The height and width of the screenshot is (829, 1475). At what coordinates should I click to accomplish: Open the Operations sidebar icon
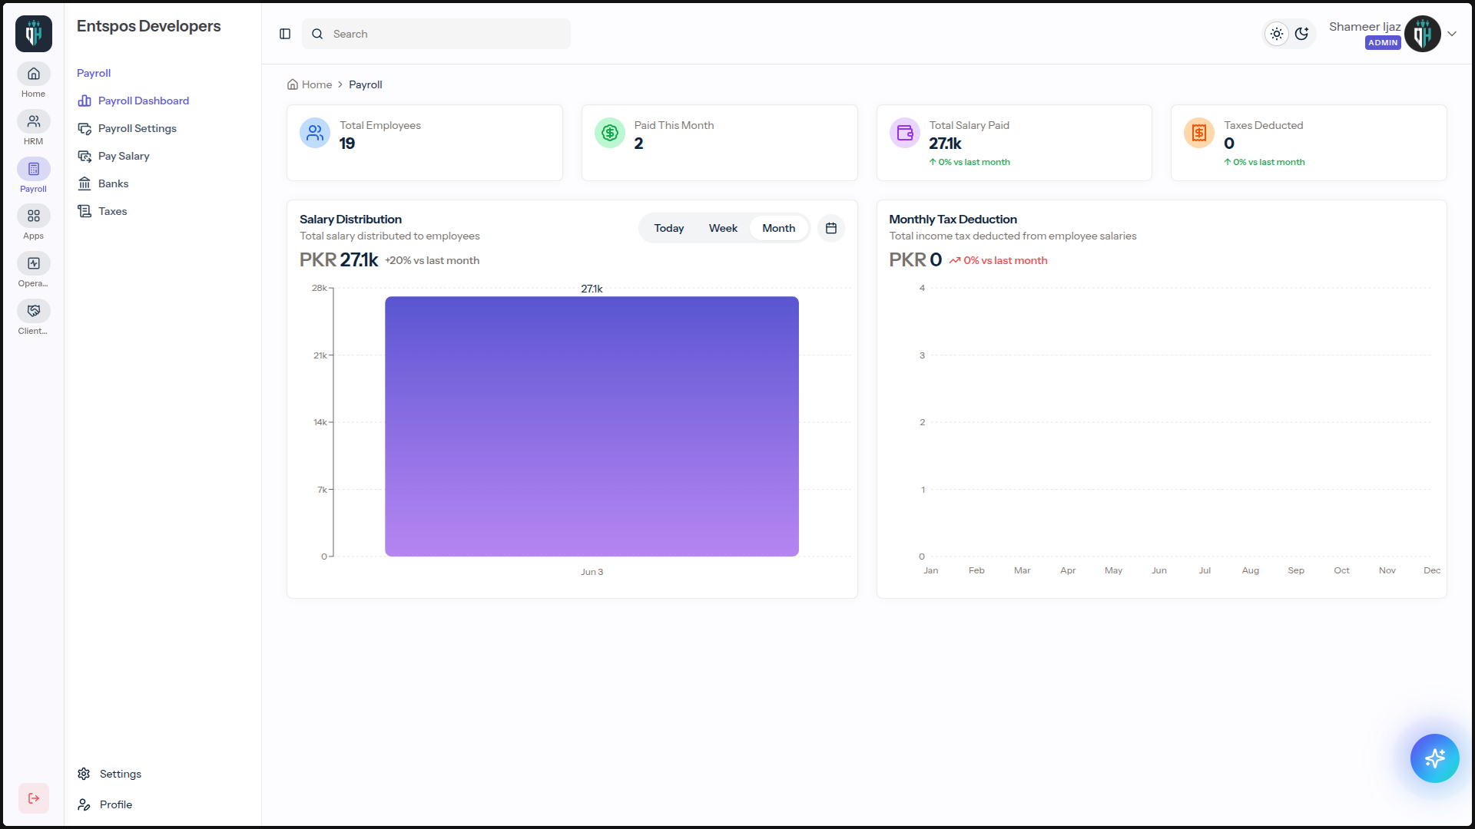(x=33, y=263)
